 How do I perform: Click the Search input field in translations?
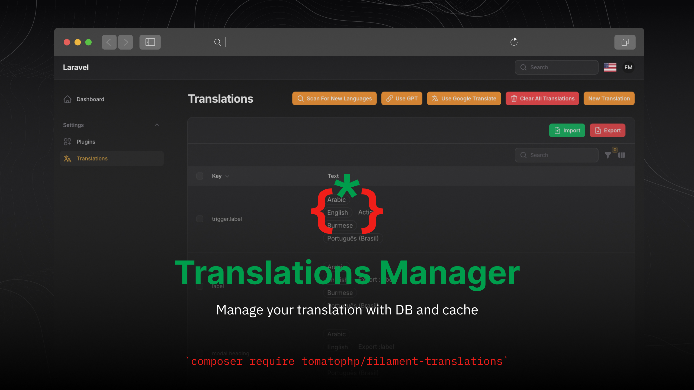tap(557, 155)
